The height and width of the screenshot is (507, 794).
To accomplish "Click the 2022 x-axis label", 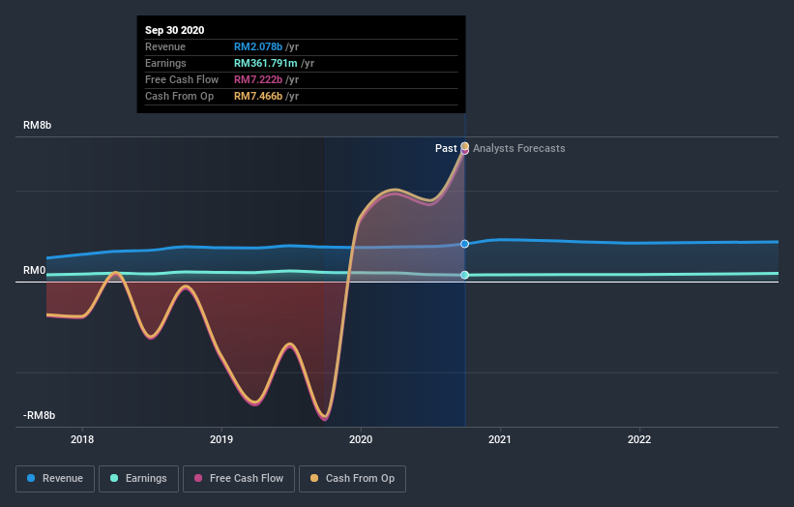I will click(x=639, y=439).
